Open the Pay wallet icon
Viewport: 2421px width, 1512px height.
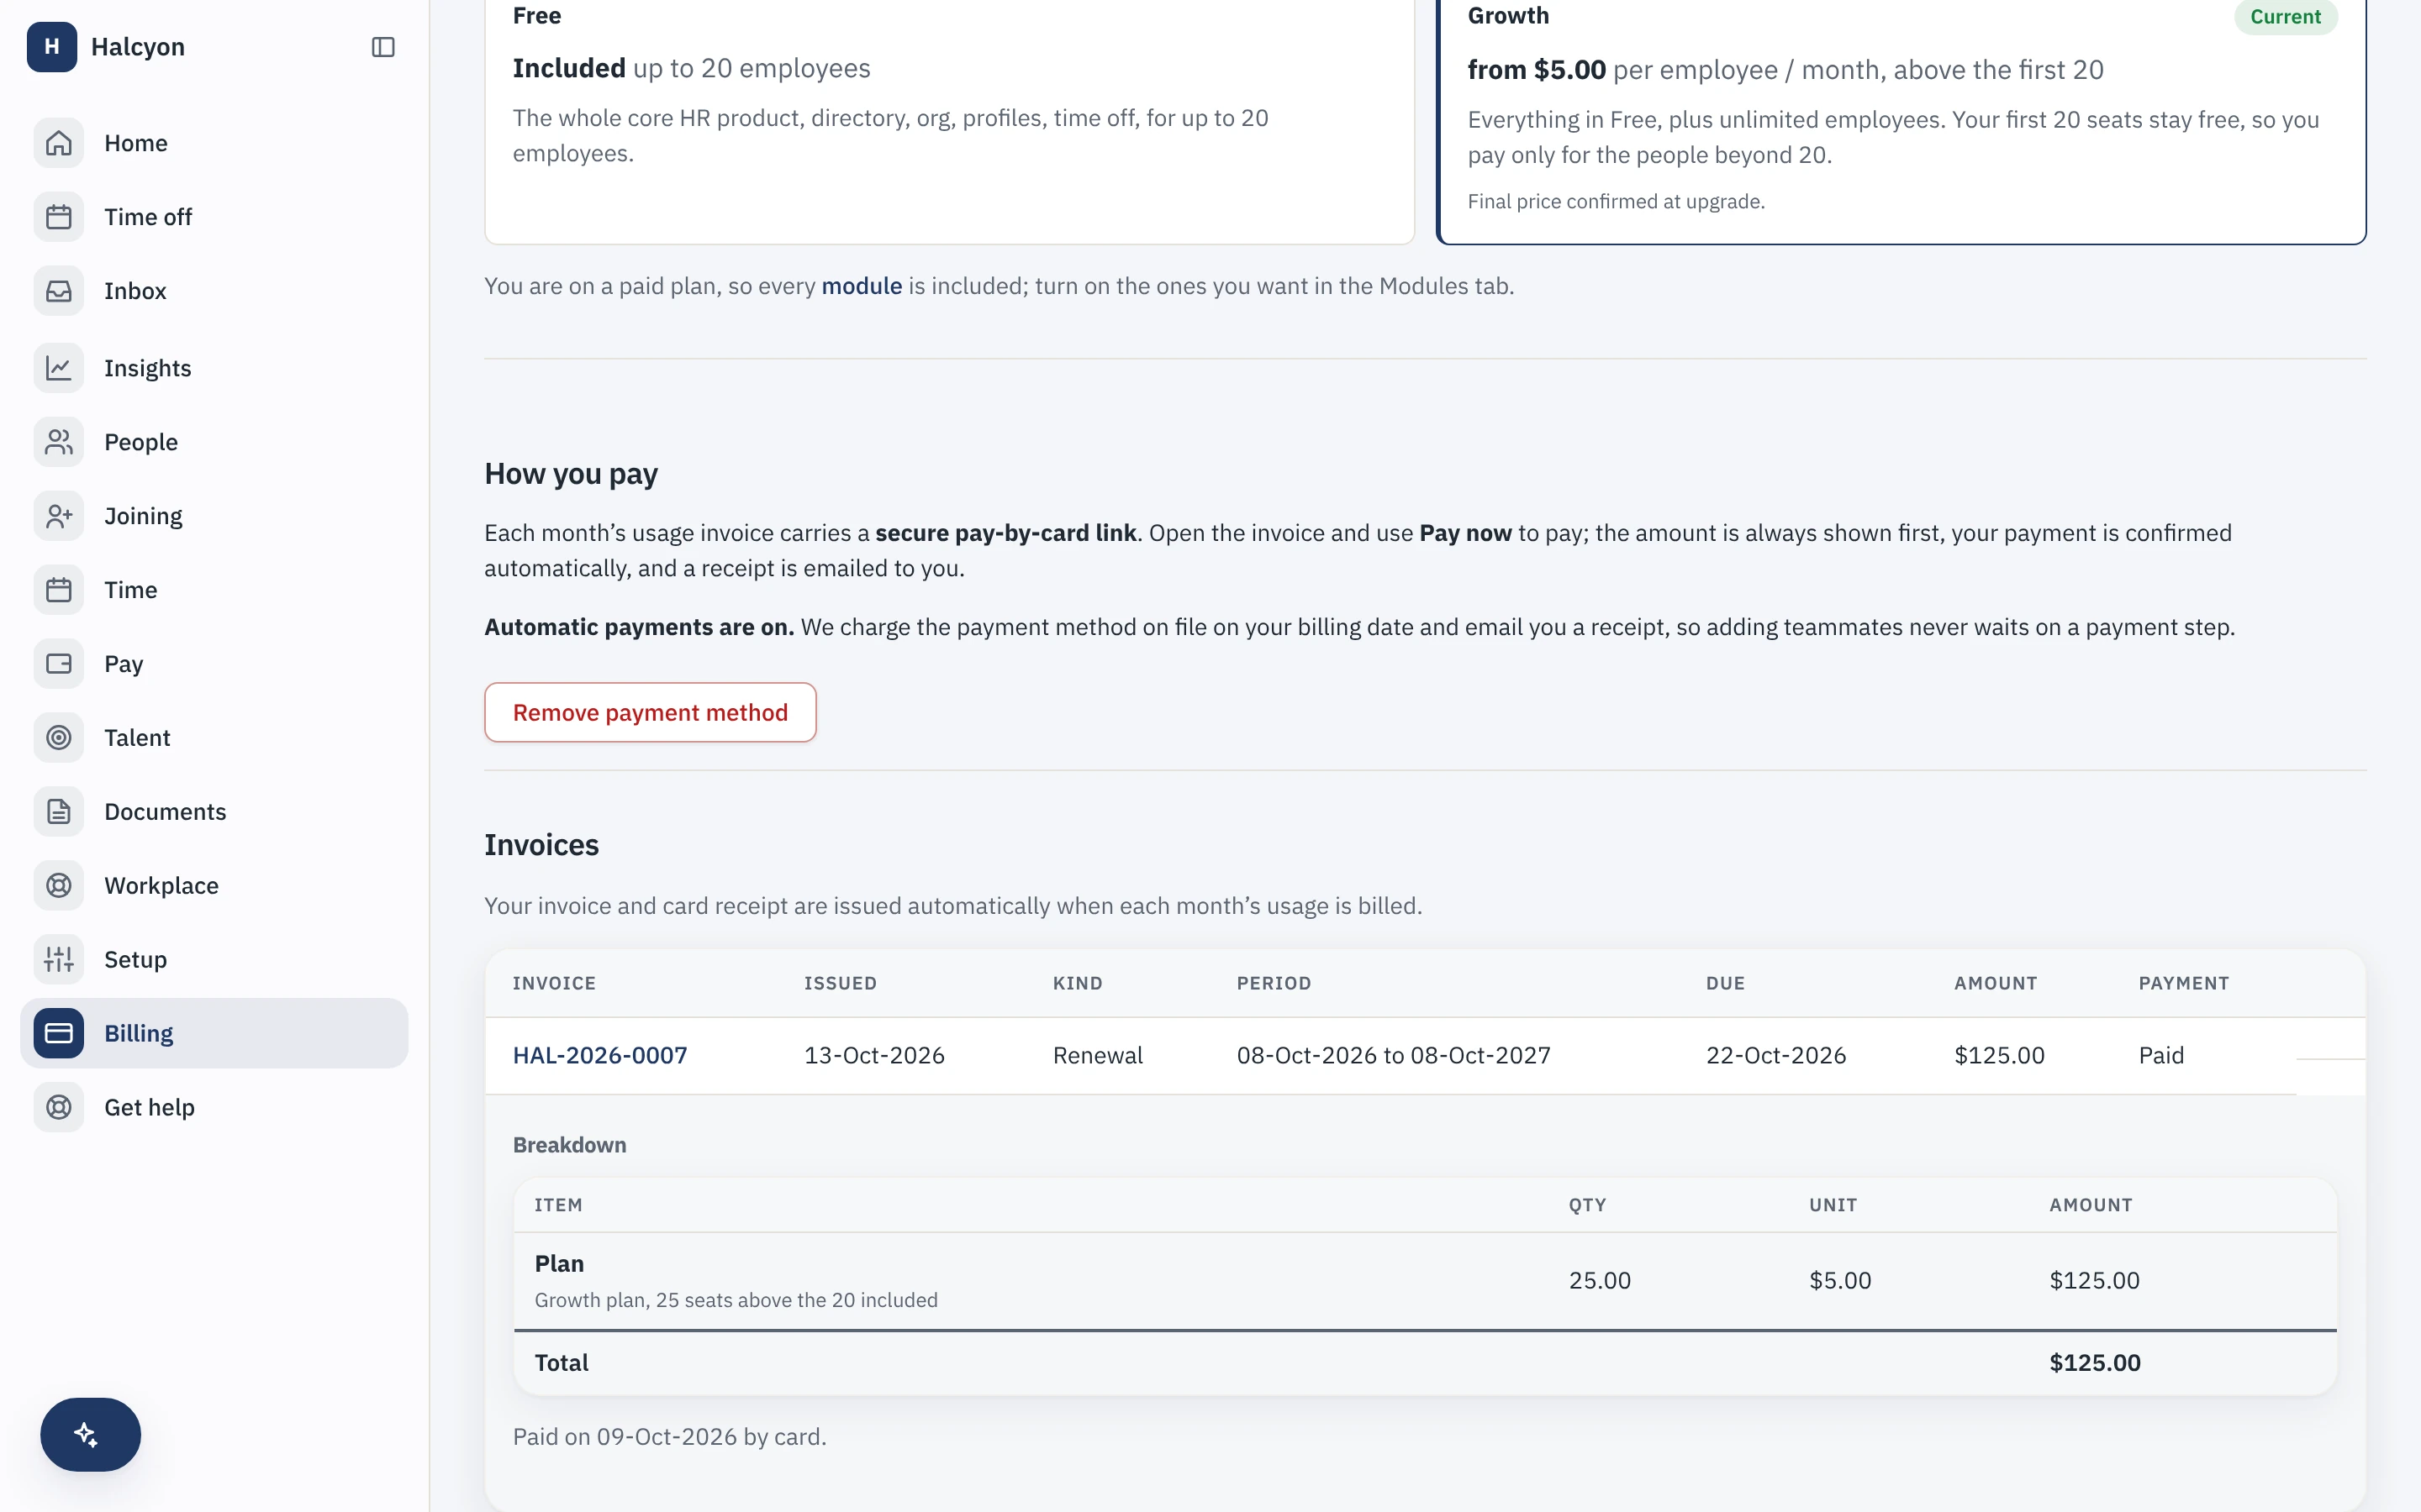(59, 664)
